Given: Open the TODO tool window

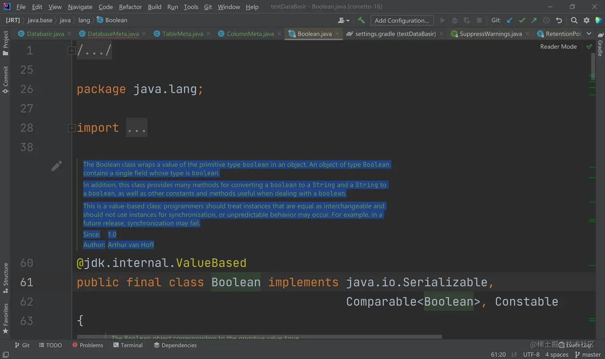Looking at the screenshot, I should 50,345.
